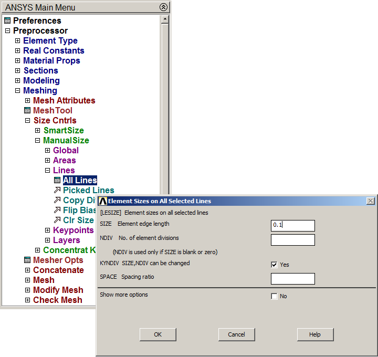This screenshot has height=357, width=378.
Task: Click the Mesher Opts dialog icon
Action: click(27, 260)
